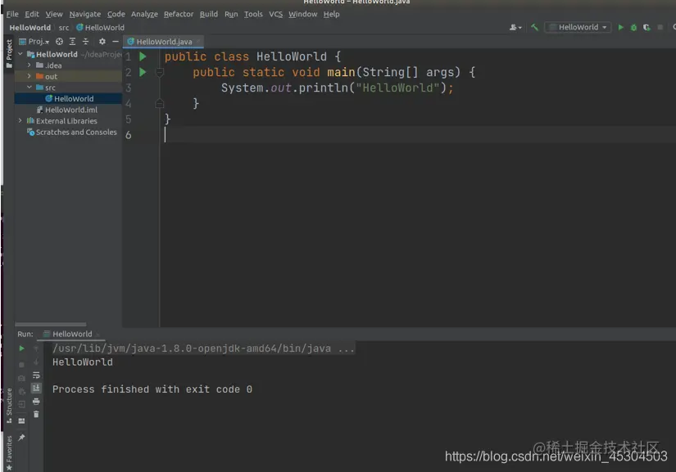Rerun HelloWorld in the Run panel
Screen dimensions: 676x472
click(21, 348)
